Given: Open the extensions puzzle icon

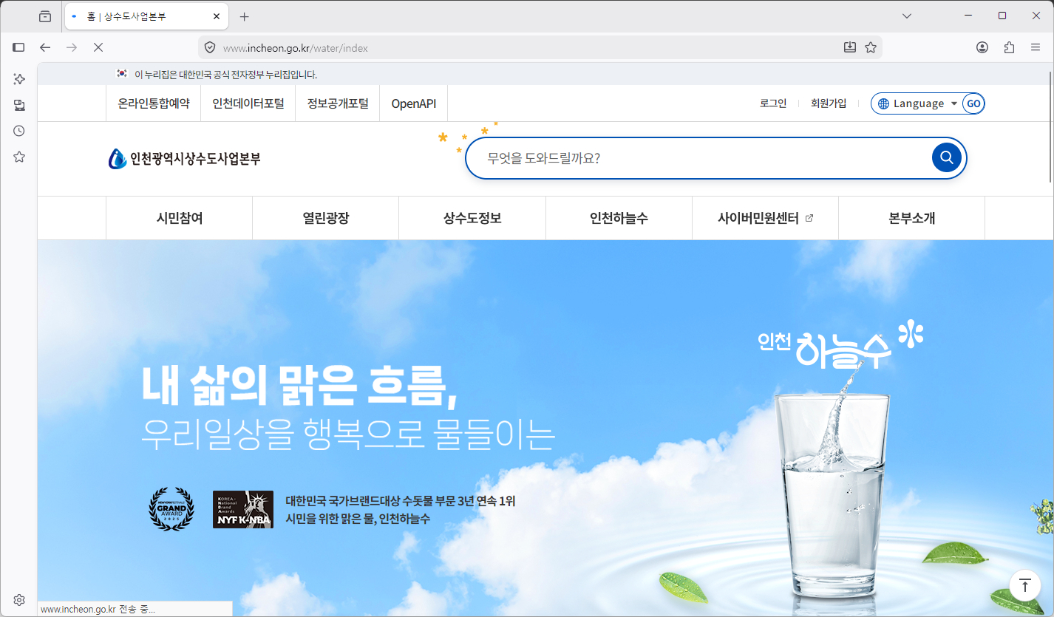Looking at the screenshot, I should 1009,47.
